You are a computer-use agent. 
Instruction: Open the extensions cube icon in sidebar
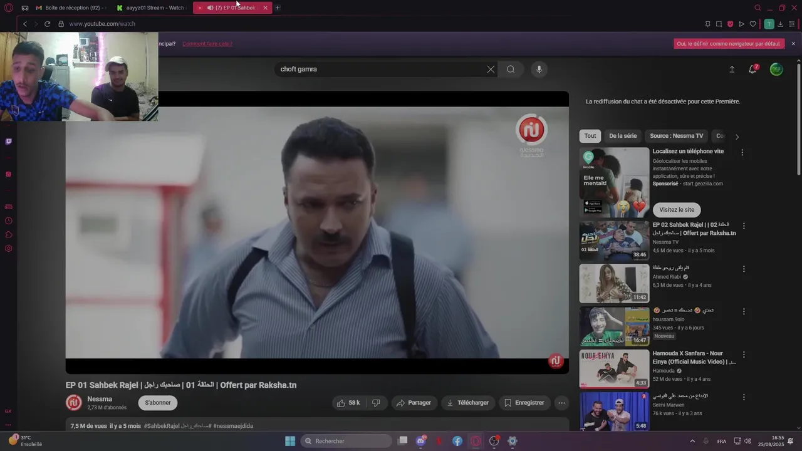tap(8, 234)
